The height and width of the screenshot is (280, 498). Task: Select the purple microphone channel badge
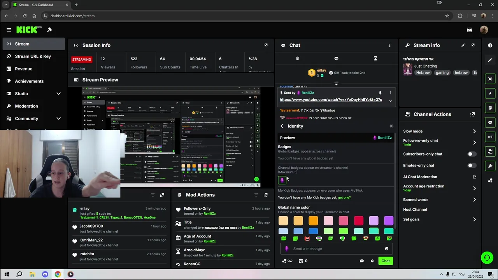coord(282,180)
